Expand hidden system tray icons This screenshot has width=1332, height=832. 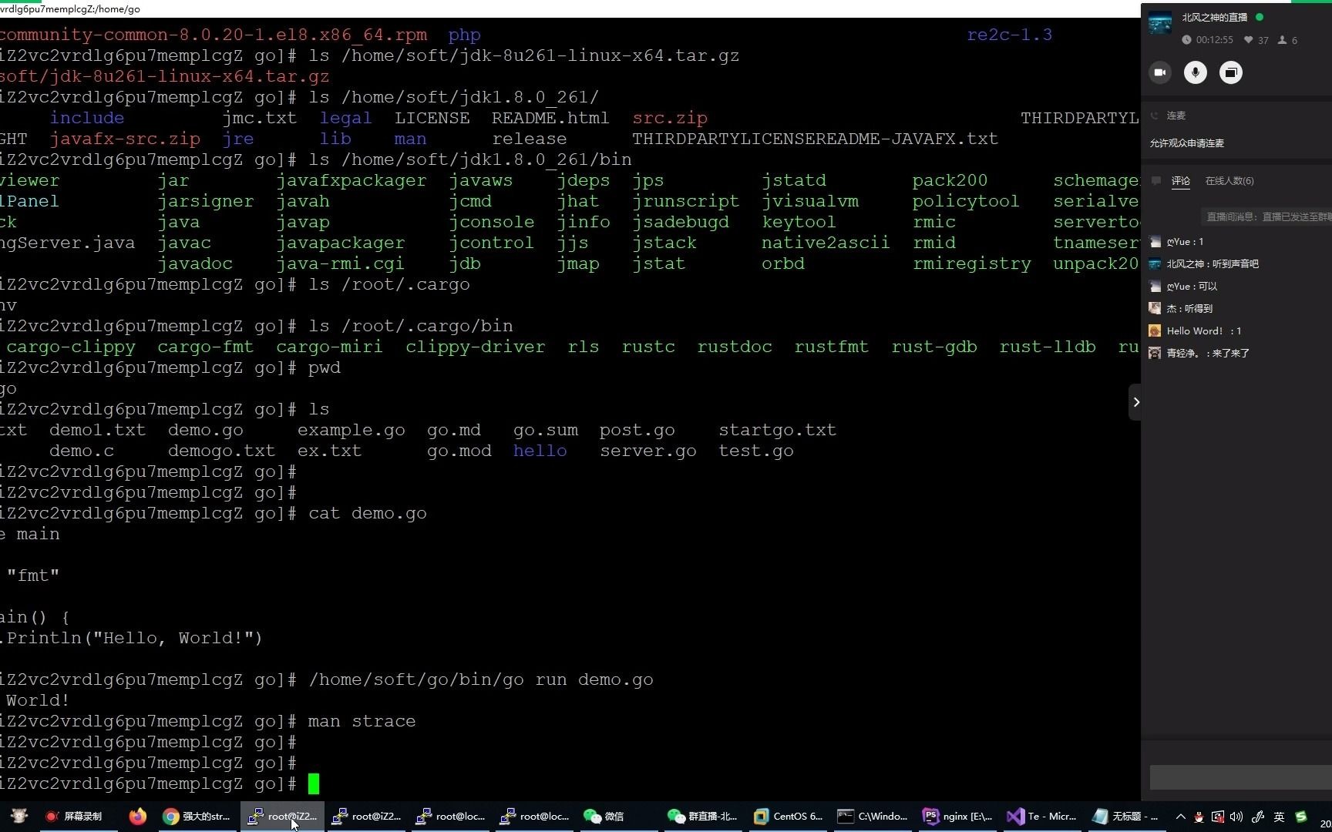pyautogui.click(x=1180, y=817)
